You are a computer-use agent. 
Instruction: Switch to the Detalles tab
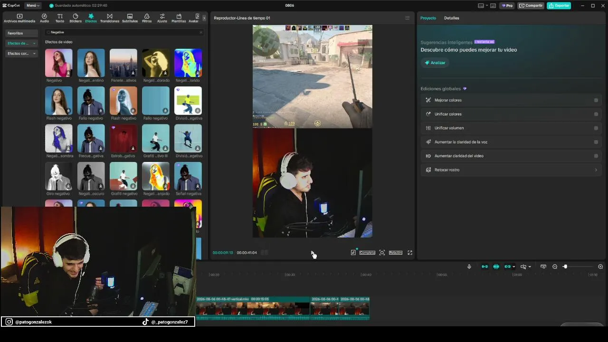point(452,18)
